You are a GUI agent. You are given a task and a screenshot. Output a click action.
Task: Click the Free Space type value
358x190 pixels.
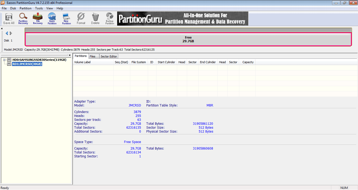pos(132,142)
